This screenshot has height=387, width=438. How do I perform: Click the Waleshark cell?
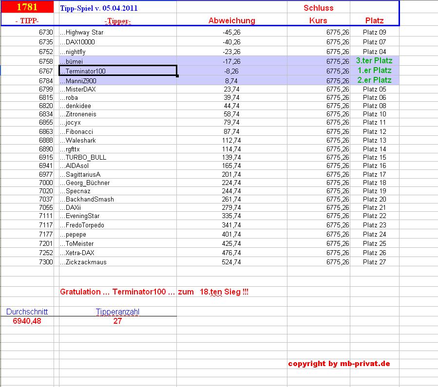pyautogui.click(x=117, y=140)
